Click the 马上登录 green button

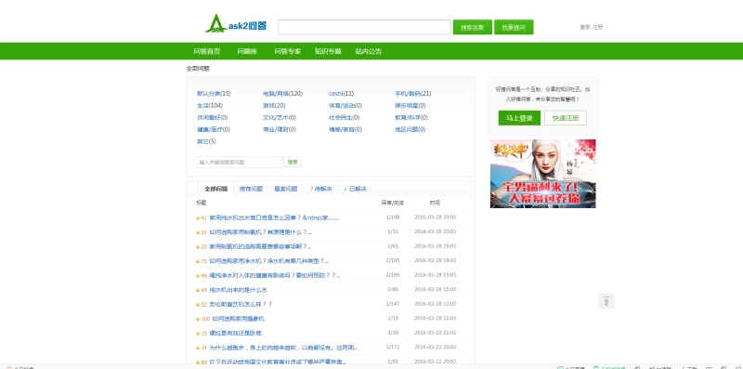coord(519,118)
